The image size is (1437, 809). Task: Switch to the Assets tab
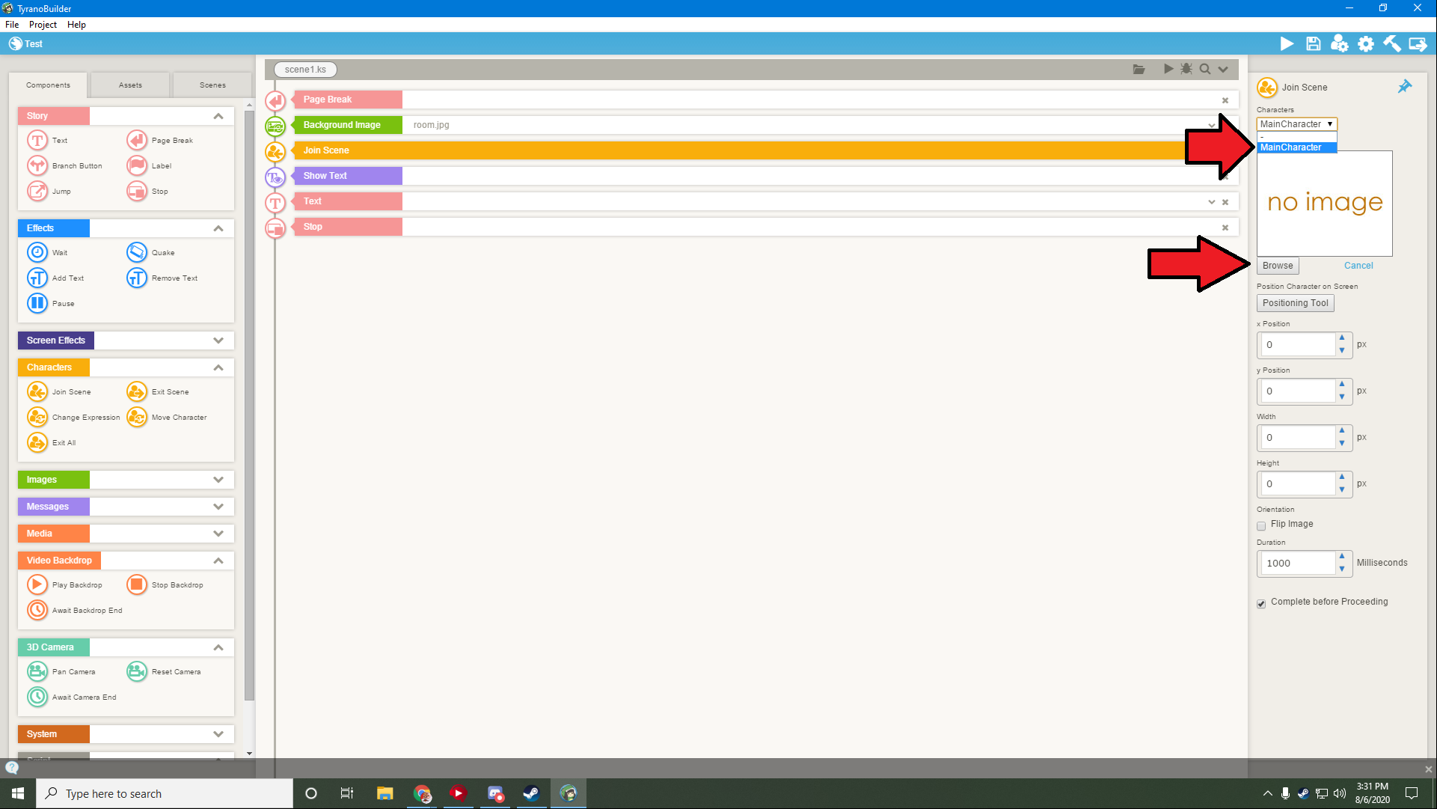coord(130,85)
